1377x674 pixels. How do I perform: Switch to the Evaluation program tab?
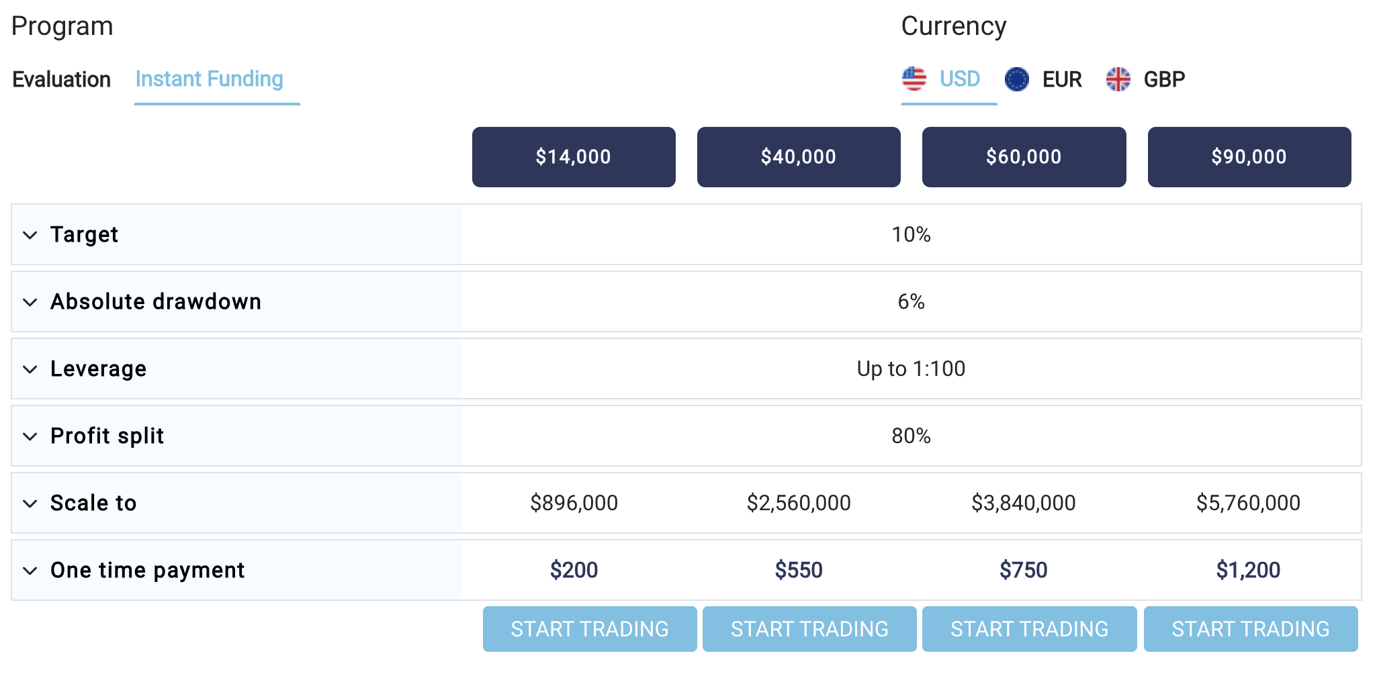[61, 79]
